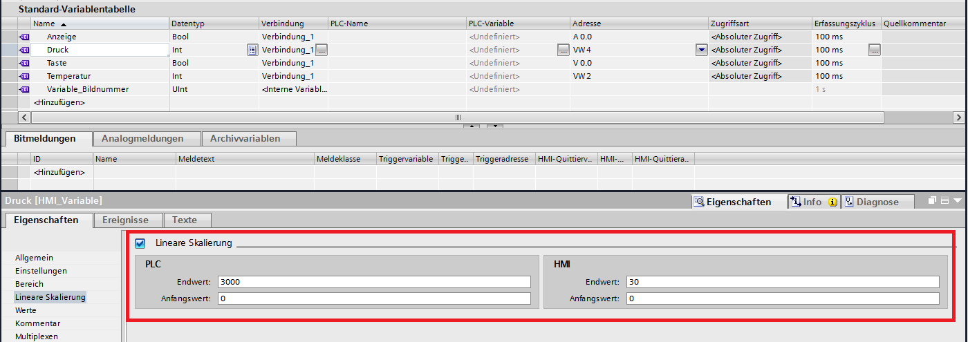Select the Anzeige variable name cell
The image size is (968, 342).
tap(100, 37)
